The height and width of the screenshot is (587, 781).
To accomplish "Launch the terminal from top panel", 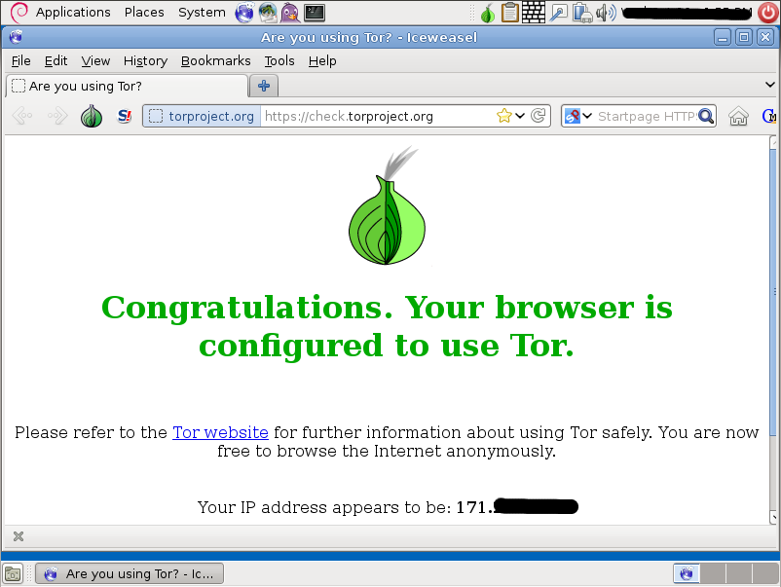I will pos(315,13).
